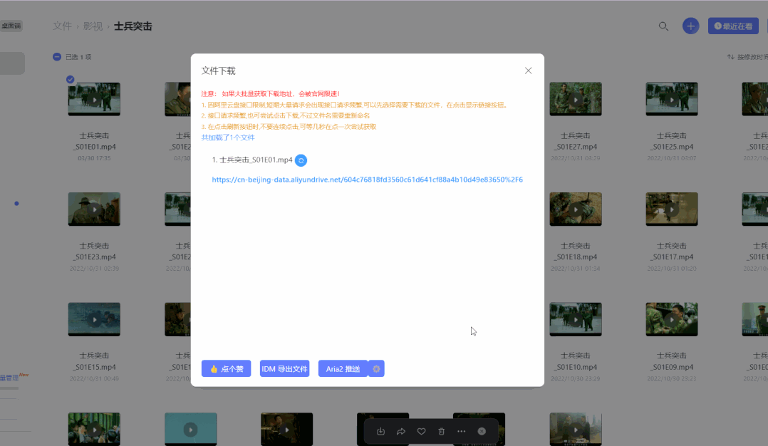
Task: Open the 按修改时间 sort dropdown
Action: click(748, 57)
